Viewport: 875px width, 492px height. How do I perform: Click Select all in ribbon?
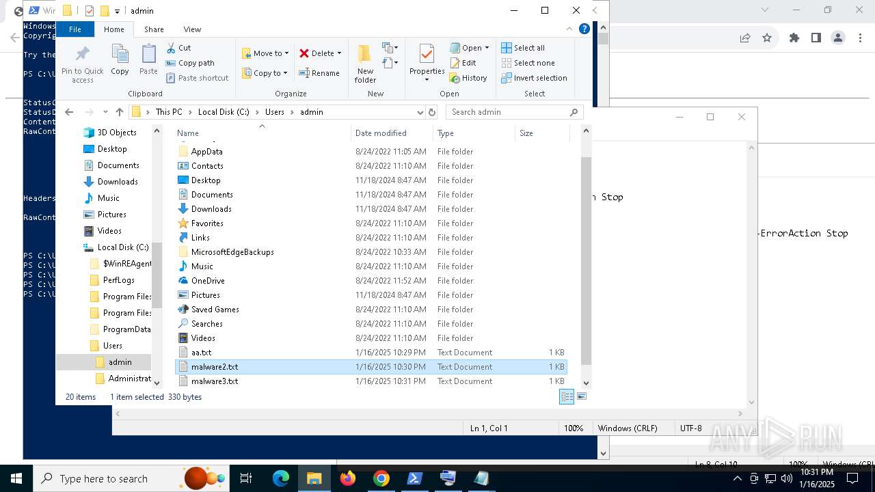pyautogui.click(x=523, y=48)
